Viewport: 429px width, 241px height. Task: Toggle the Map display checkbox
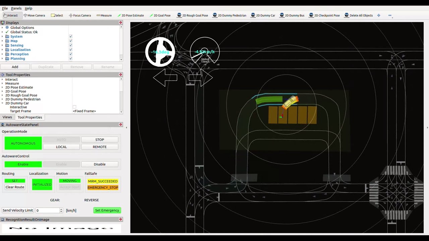pyautogui.click(x=71, y=41)
